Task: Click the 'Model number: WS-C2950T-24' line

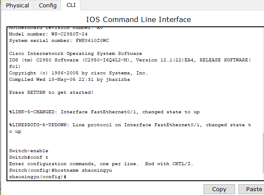Action: click(48, 34)
